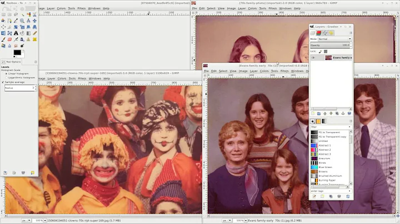Screen dimensions: 400x224
Task: Open File menu in 70s-family-photo window
Action: (194, 8)
